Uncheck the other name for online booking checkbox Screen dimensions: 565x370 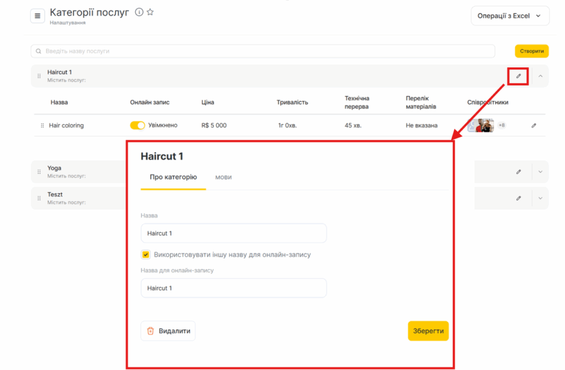[x=146, y=255]
